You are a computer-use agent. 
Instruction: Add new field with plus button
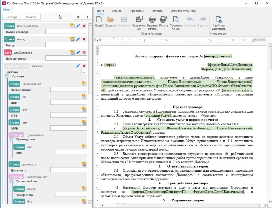click(x=87, y=17)
